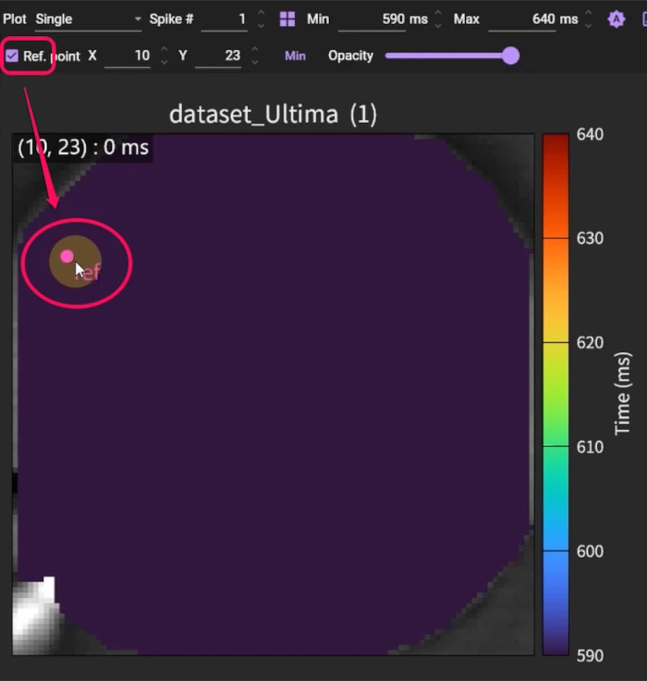Click the purple Min button beside Opacity
The image size is (647, 681).
295,56
